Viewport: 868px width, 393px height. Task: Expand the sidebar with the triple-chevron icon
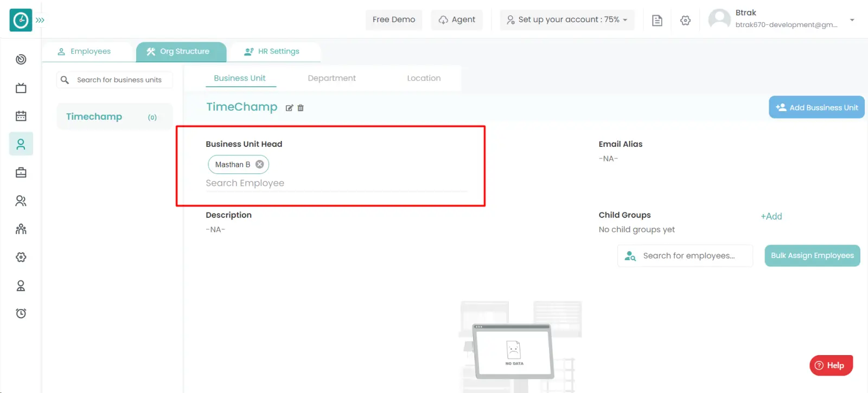click(x=40, y=20)
